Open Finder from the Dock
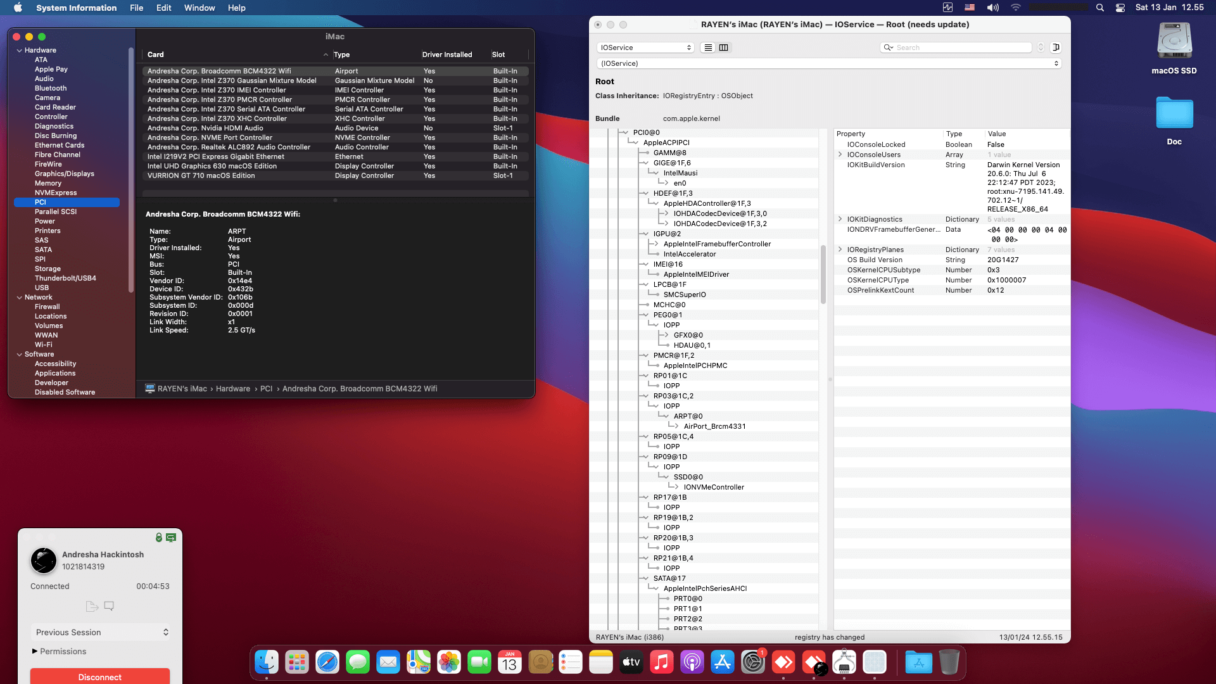 [x=267, y=662]
